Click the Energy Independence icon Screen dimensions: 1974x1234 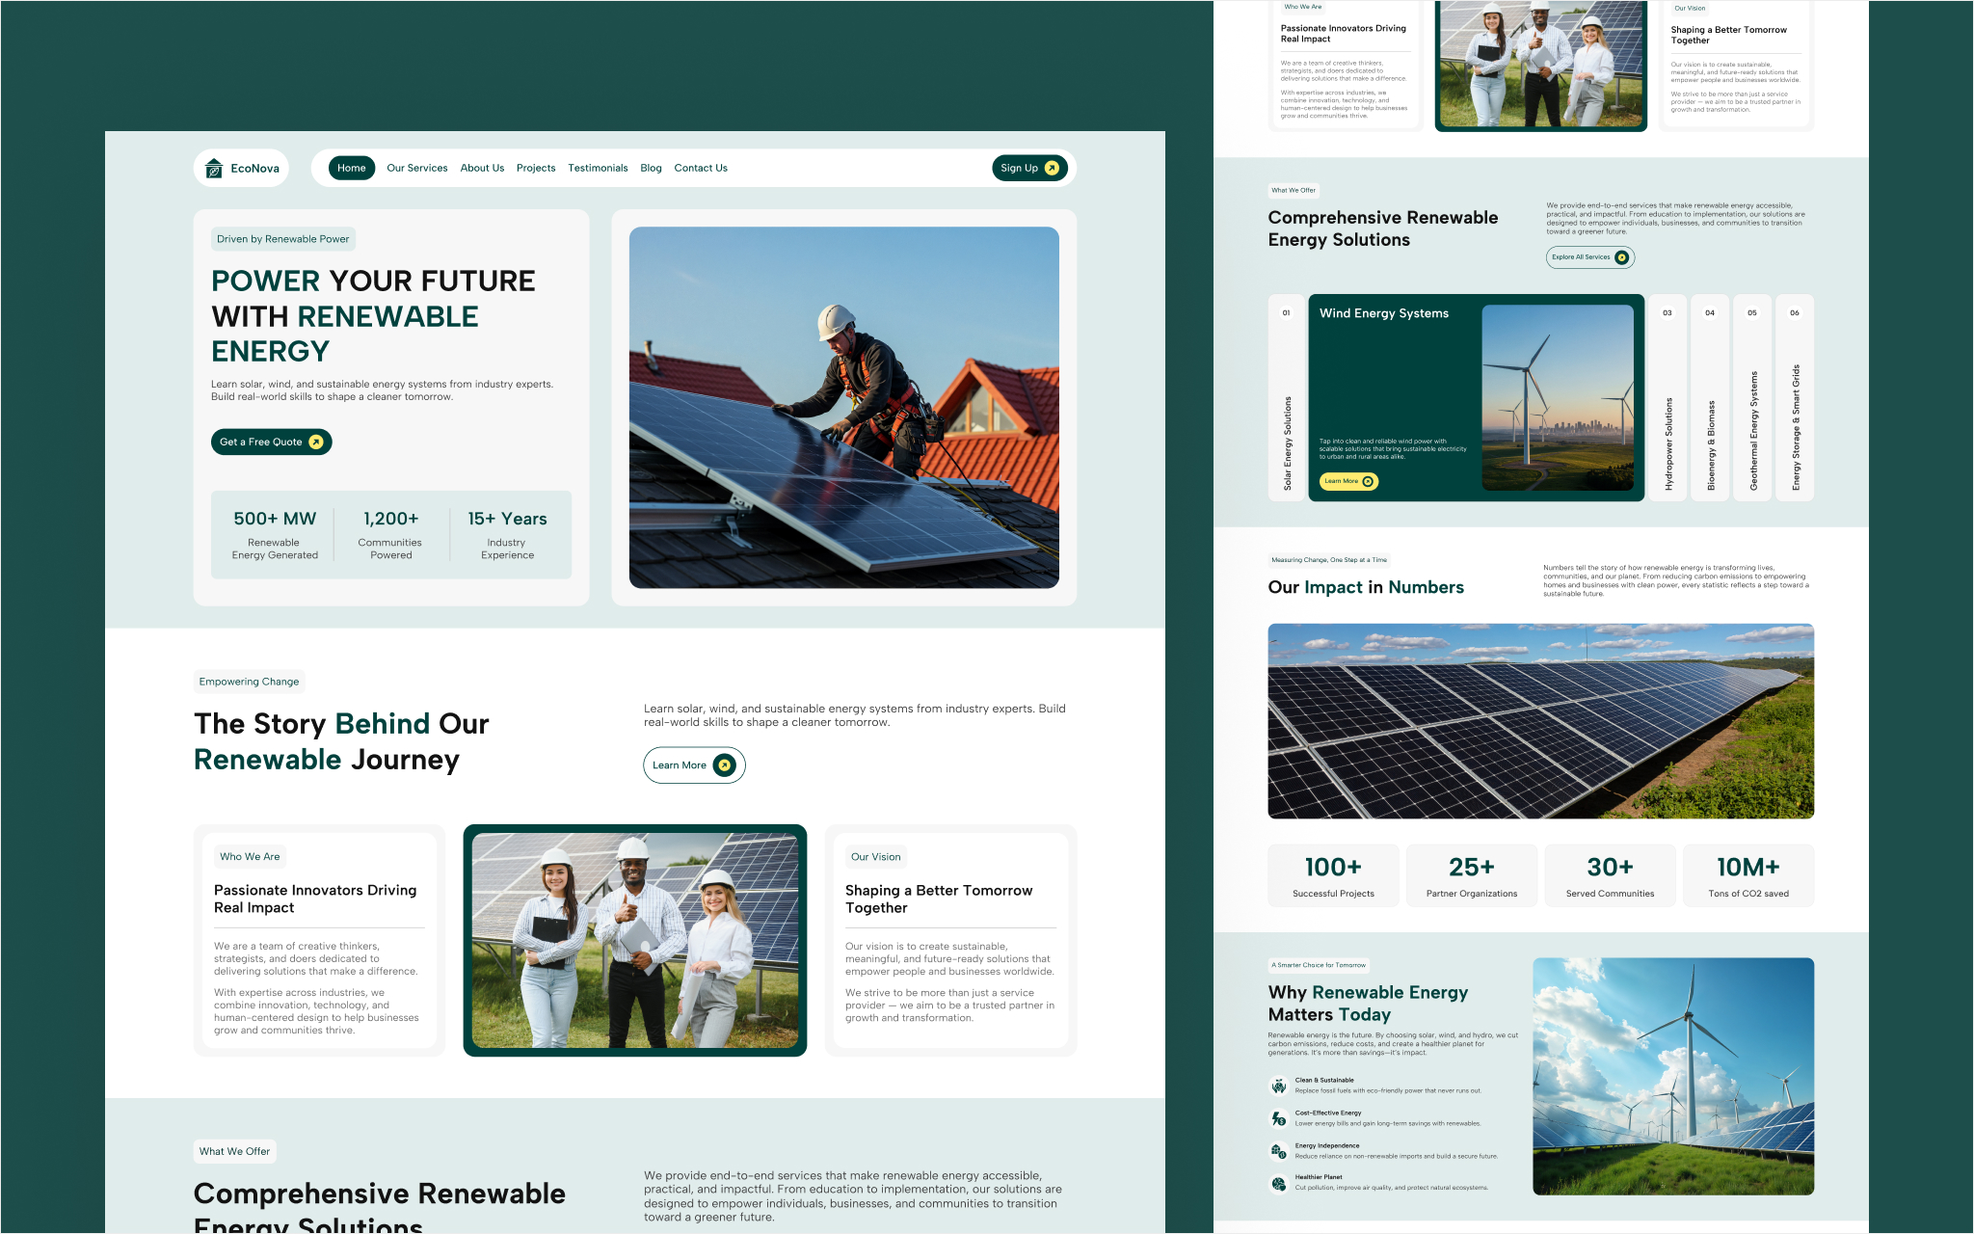tap(1278, 1151)
